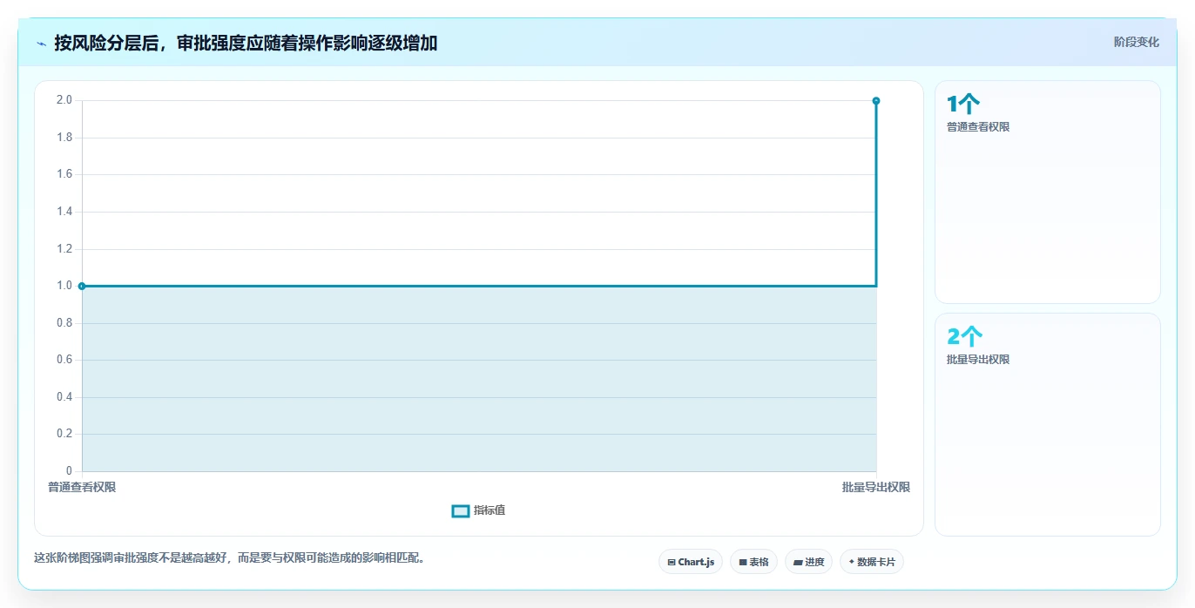The image size is (1195, 608).
Task: Select the 数据卡片 tag chip
Action: [x=872, y=562]
